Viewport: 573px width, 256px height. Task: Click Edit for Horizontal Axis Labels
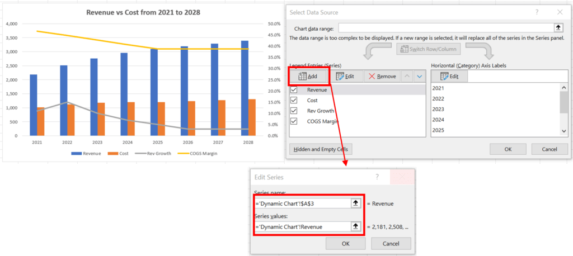click(x=449, y=77)
